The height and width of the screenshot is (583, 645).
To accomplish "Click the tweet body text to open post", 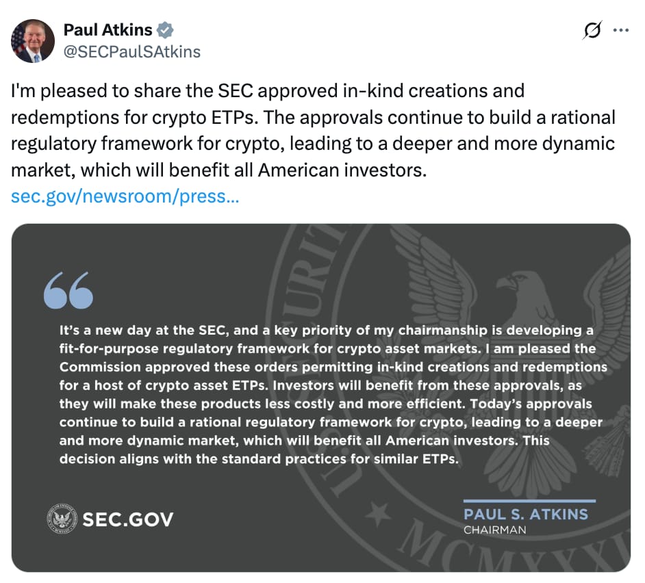I will [313, 130].
